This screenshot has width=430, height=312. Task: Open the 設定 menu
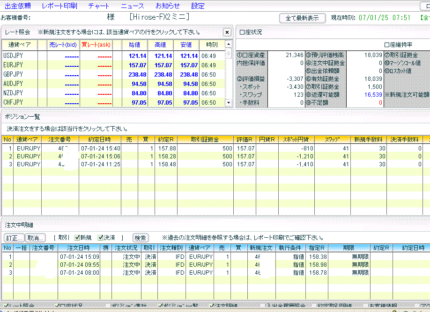click(x=198, y=6)
